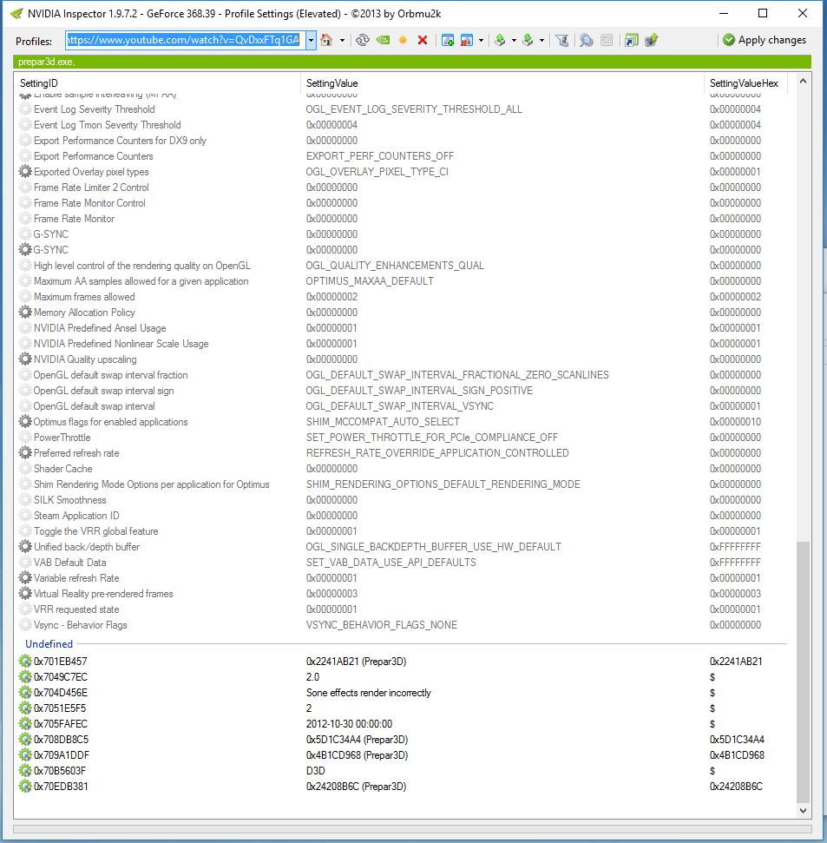Click the greyed bit value editor icon
827x843 pixels.
607,40
